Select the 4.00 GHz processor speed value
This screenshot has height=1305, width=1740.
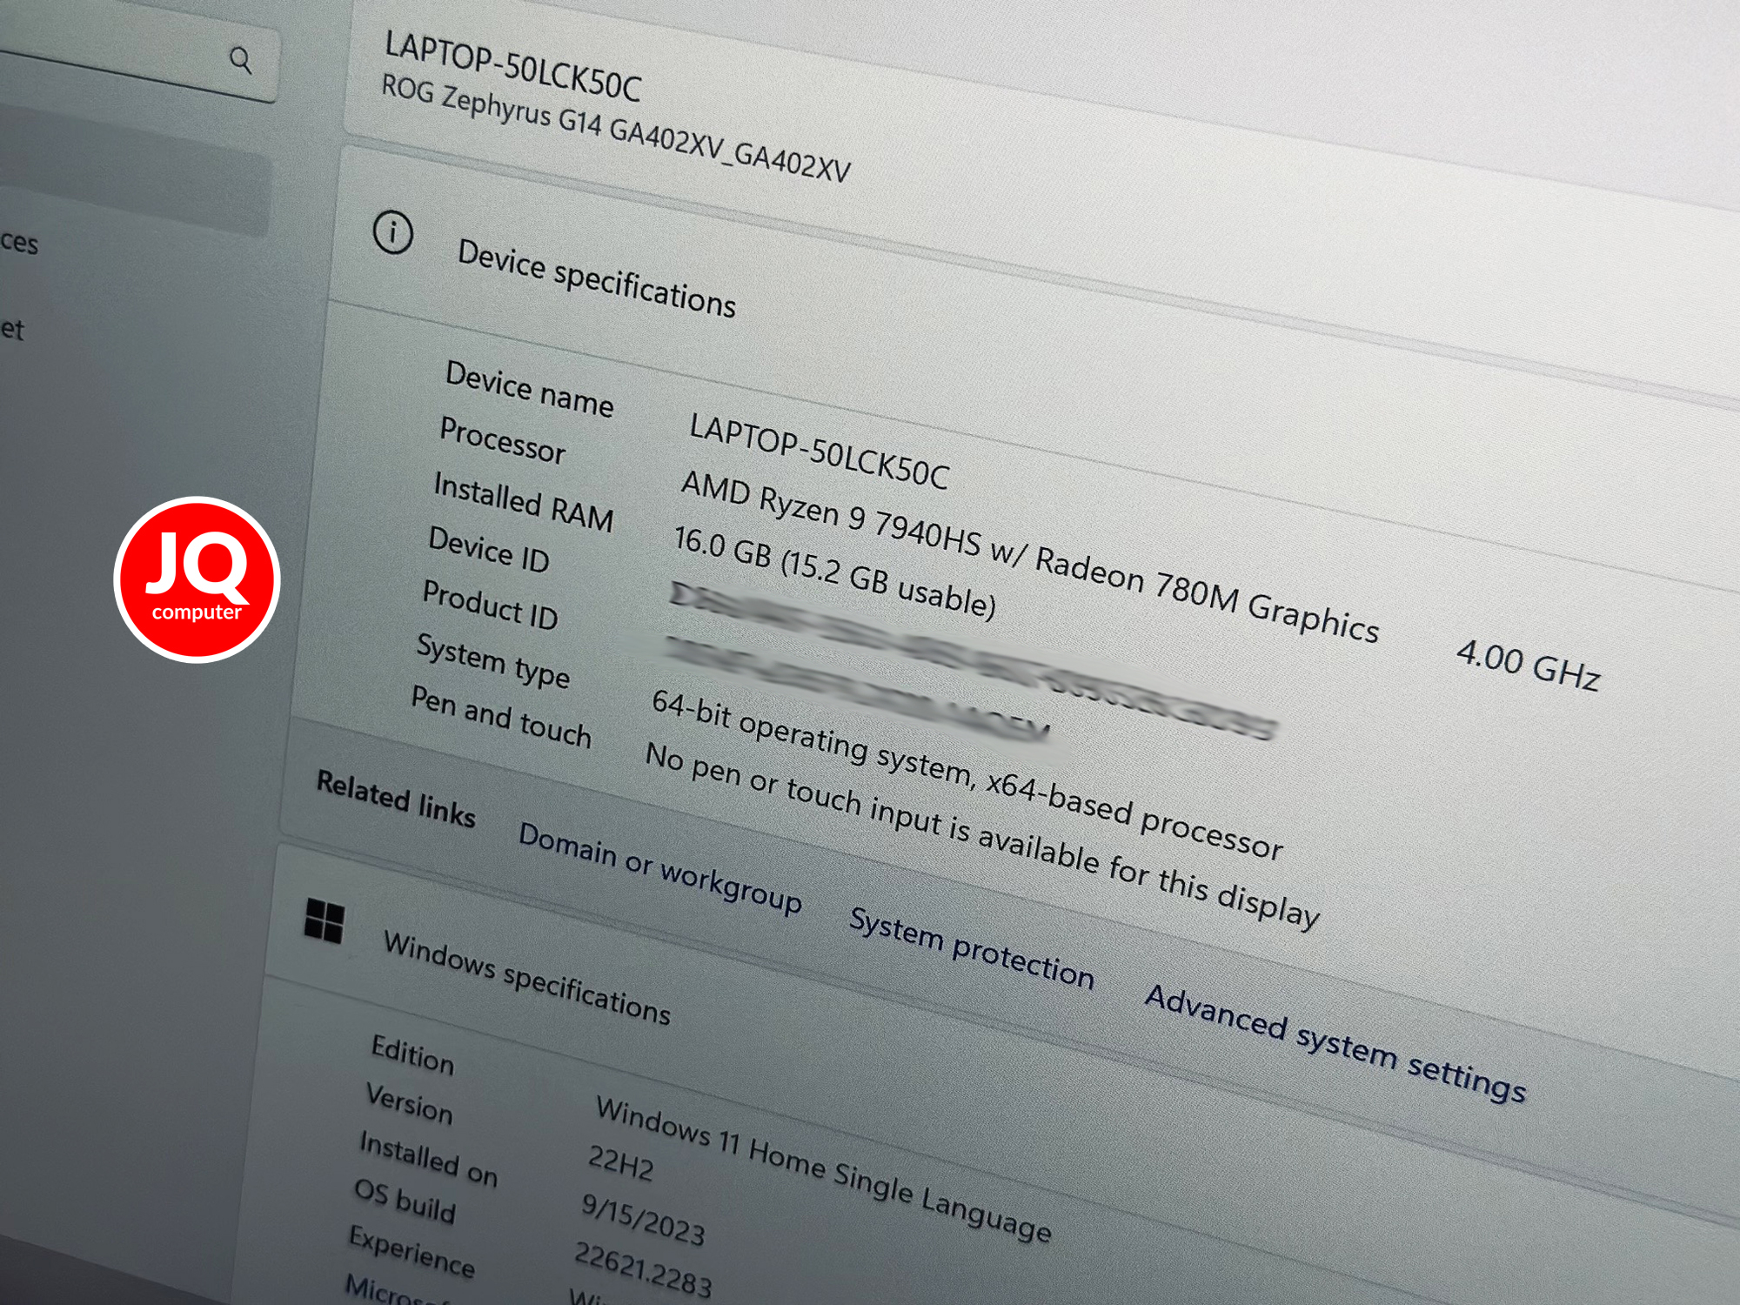click(1529, 665)
